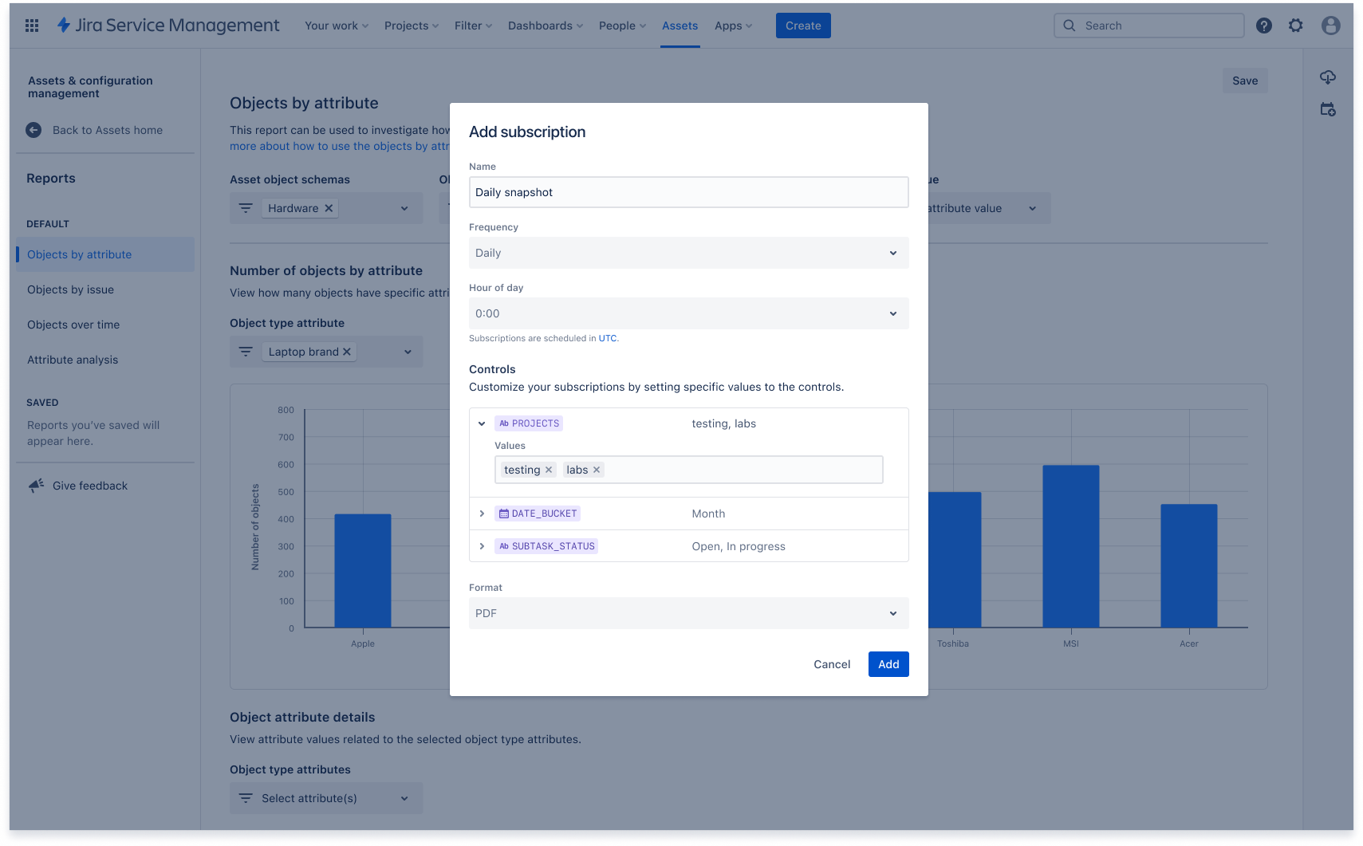Click the Back to Assets home arrow icon
The width and height of the screenshot is (1363, 846).
(x=33, y=130)
